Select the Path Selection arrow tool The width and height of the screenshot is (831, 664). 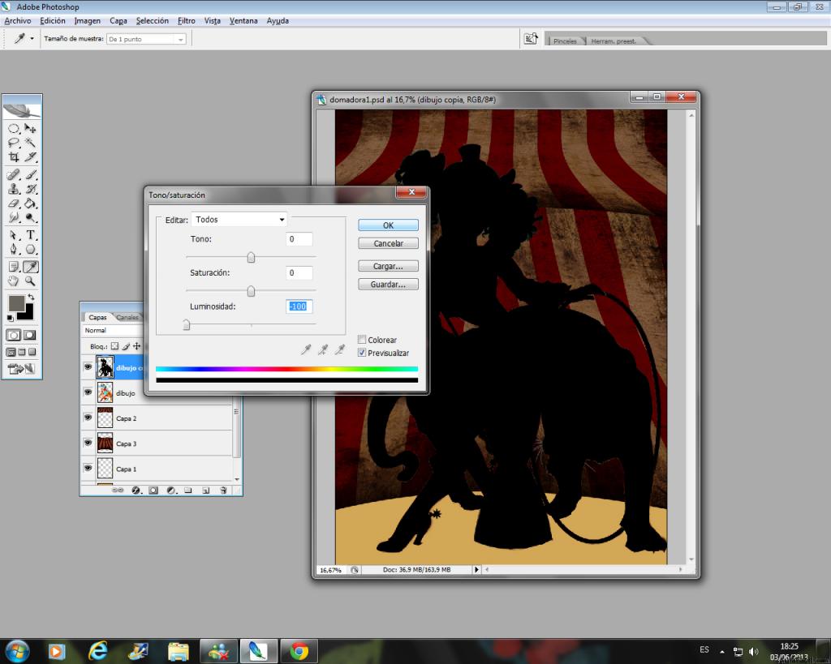tap(14, 235)
